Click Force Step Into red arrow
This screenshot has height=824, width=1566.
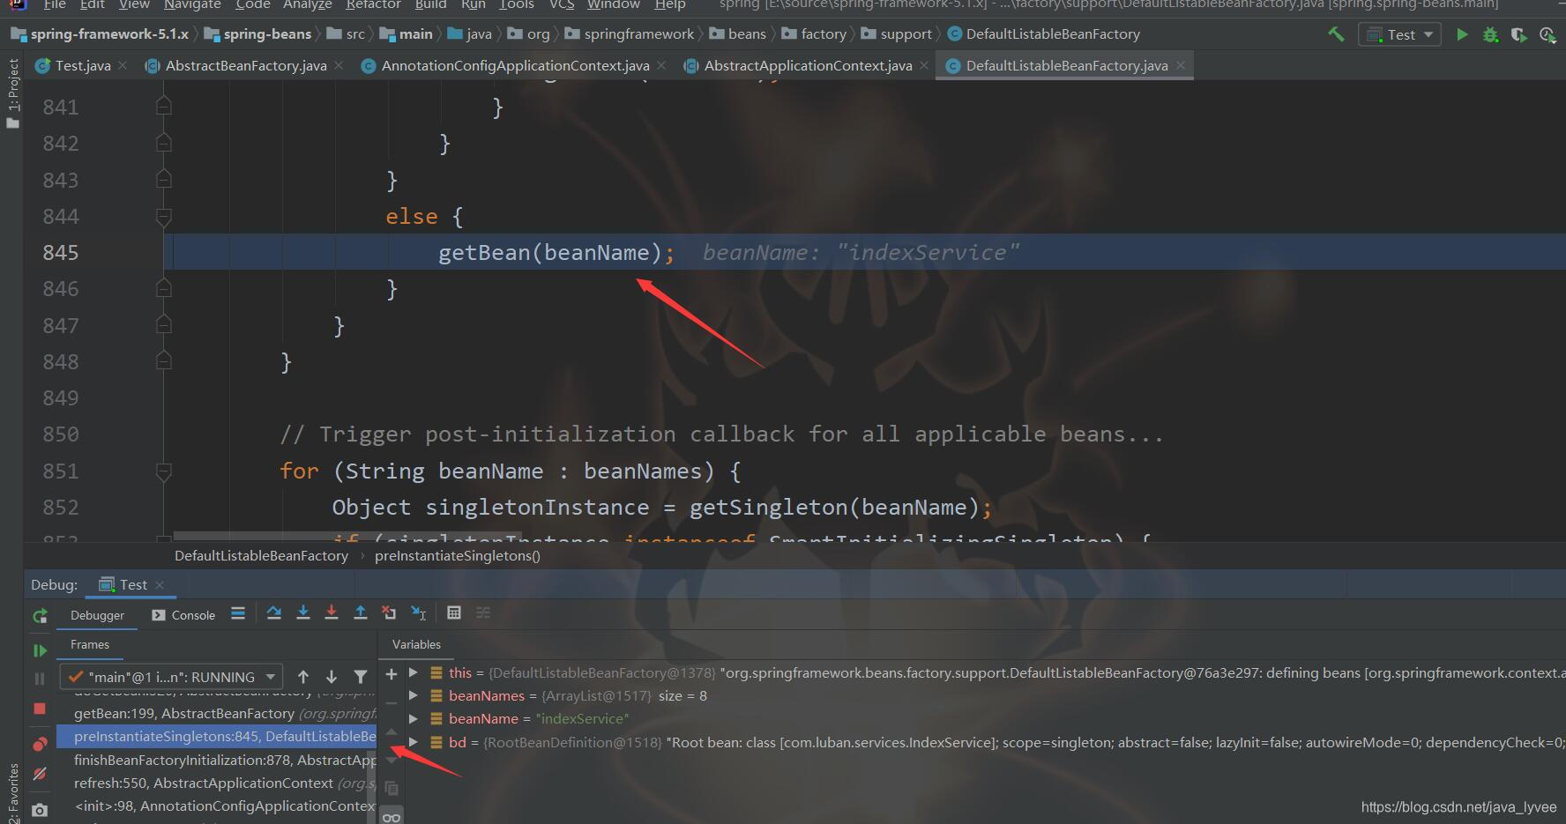332,612
